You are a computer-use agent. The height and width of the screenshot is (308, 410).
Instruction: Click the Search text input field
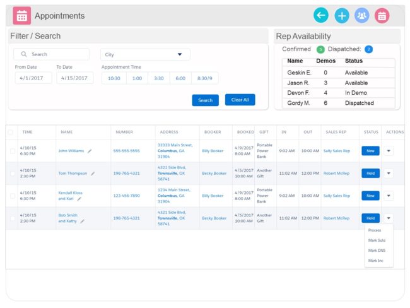tap(51, 54)
